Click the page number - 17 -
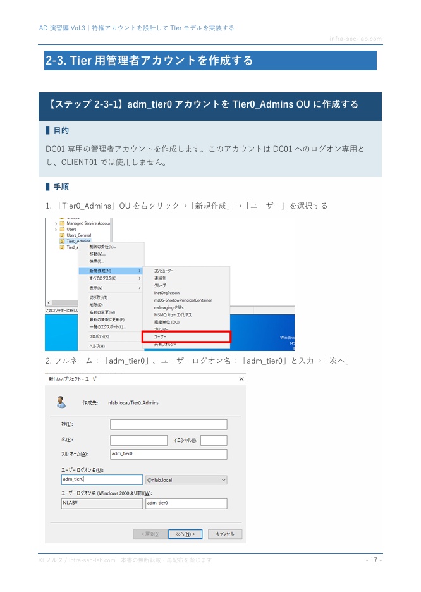421x592 pixels. click(374, 560)
